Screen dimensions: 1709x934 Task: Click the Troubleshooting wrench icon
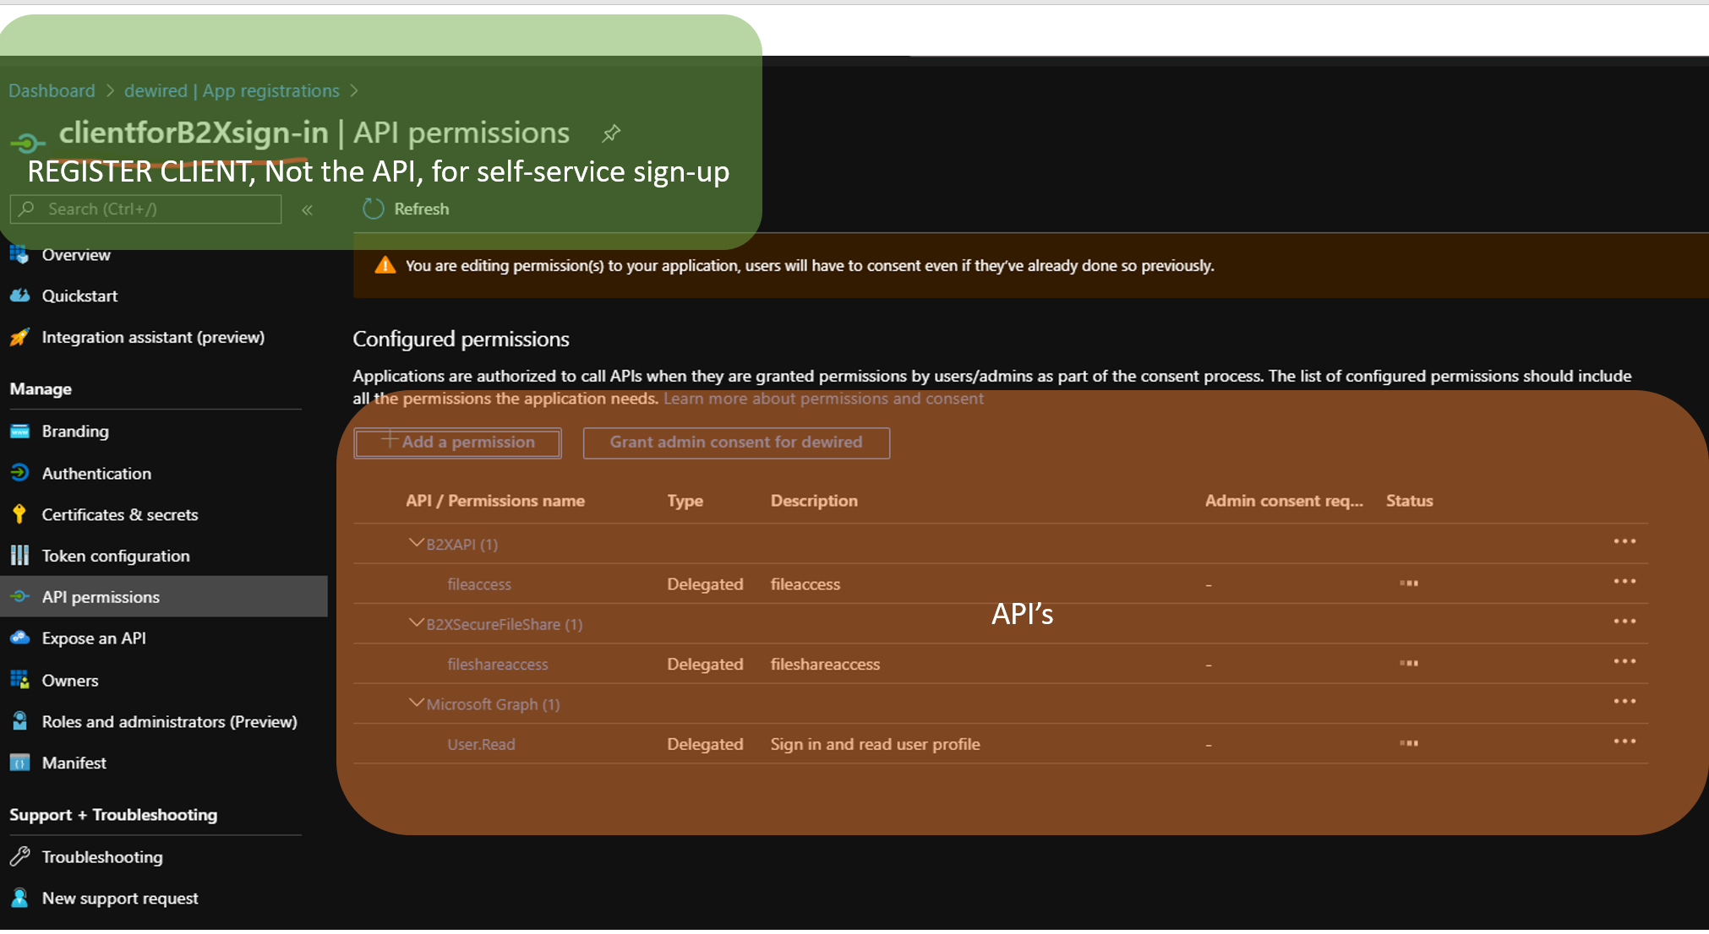point(19,856)
